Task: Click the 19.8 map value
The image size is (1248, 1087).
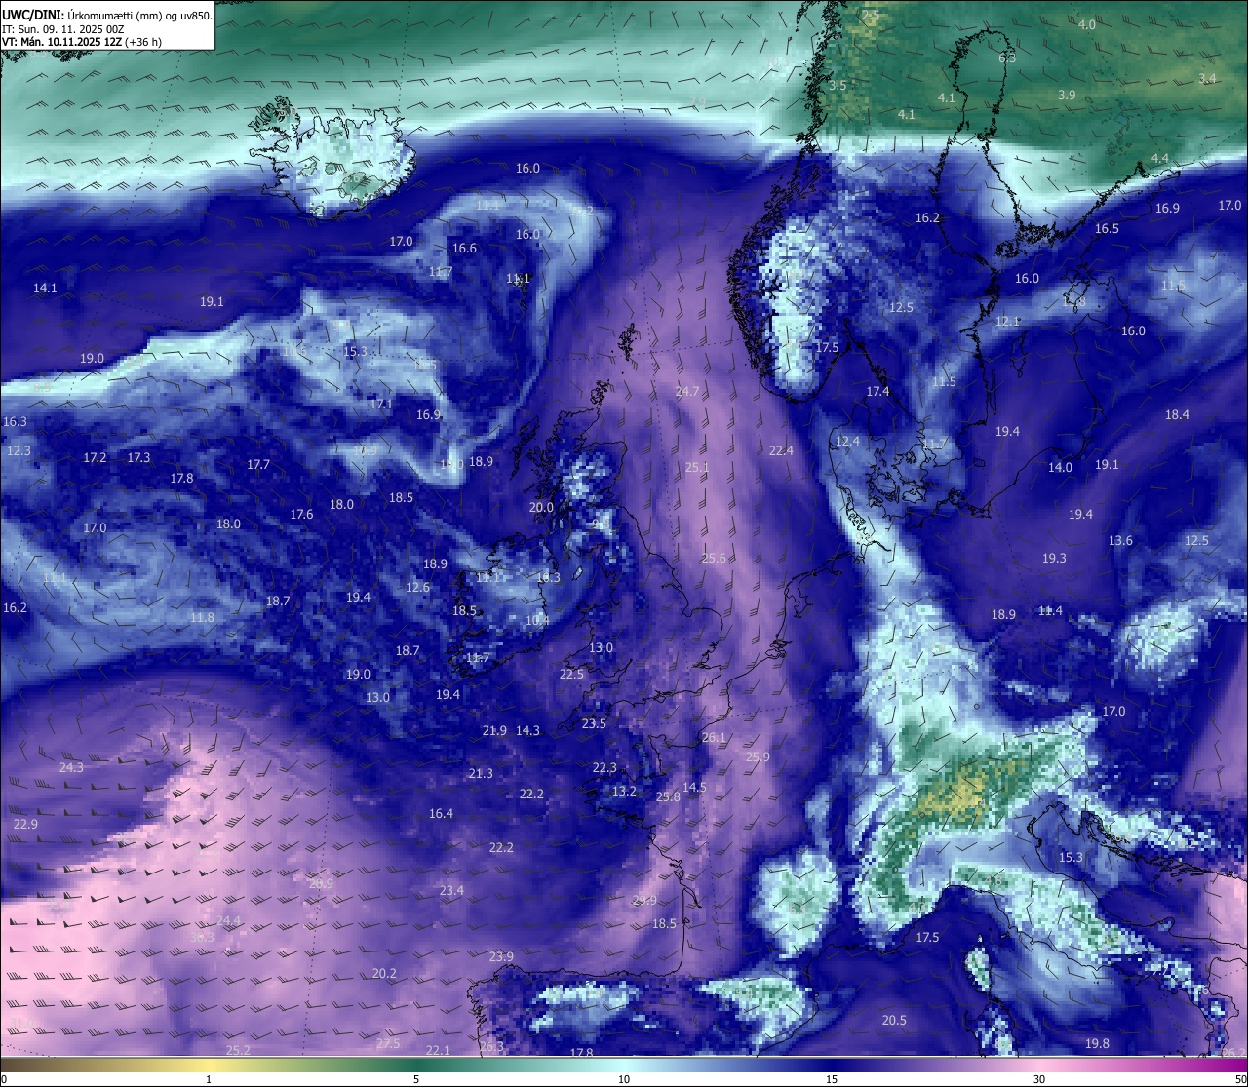Action: point(1097,1043)
